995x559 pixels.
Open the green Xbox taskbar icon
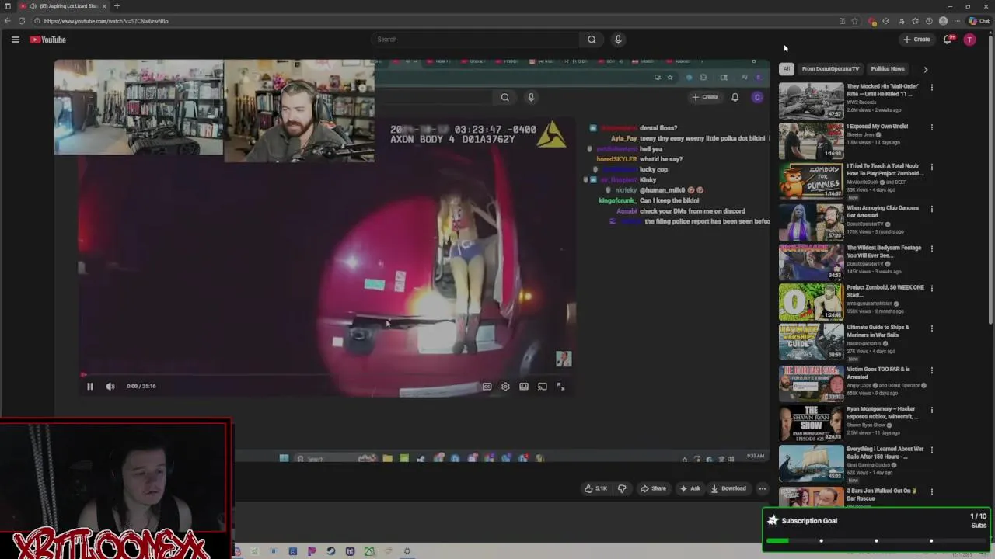(x=369, y=551)
